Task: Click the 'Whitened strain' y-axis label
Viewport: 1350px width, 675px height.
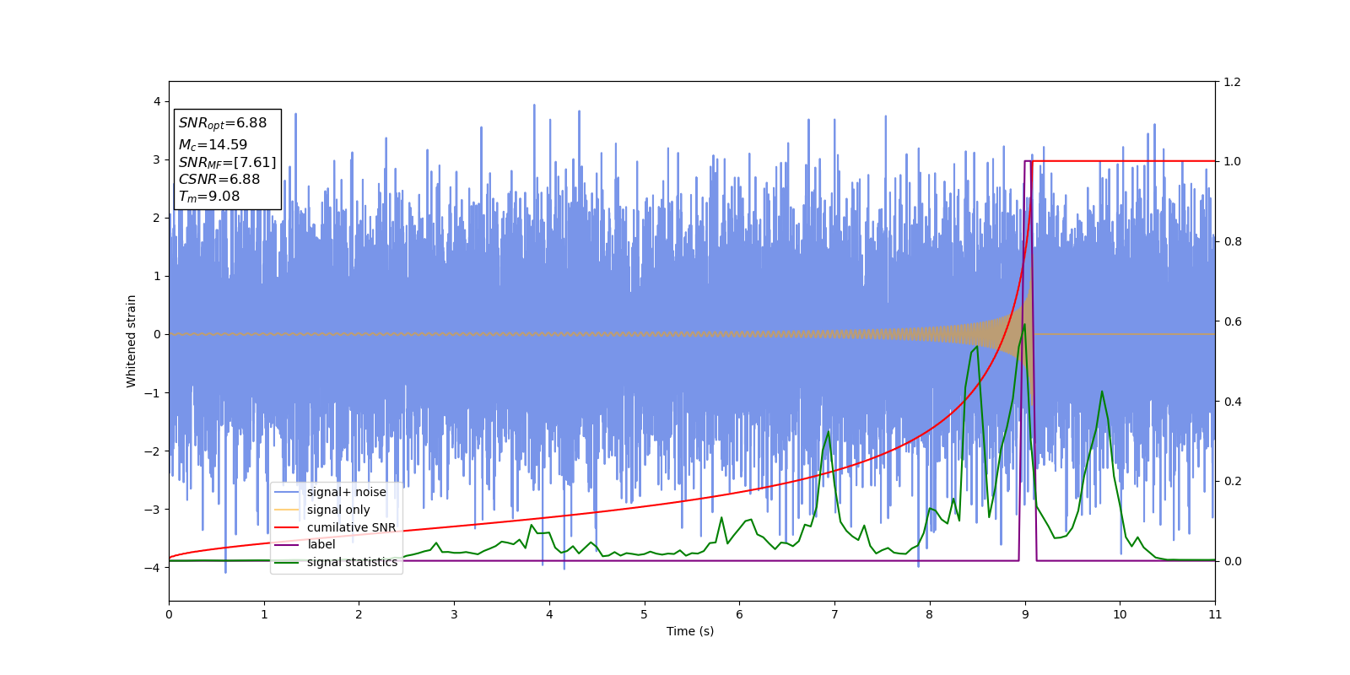Action: tap(132, 341)
